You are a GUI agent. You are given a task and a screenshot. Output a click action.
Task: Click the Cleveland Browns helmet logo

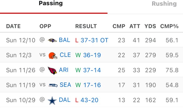tap(53, 55)
